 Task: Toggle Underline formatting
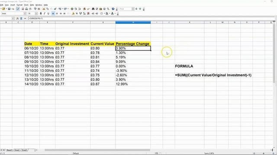pos(48,13)
